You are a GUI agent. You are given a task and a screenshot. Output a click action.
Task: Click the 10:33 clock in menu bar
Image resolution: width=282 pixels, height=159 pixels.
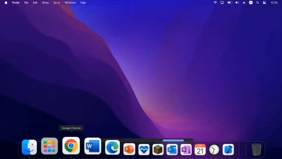click(x=274, y=3)
